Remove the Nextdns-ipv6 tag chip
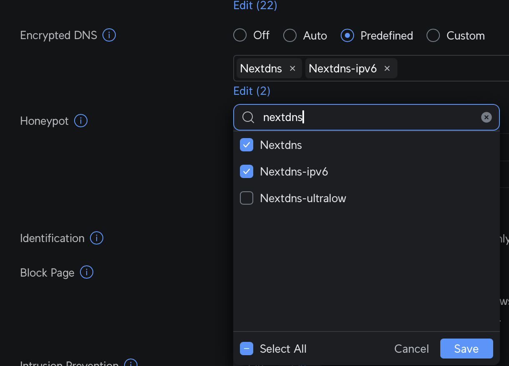 [x=387, y=69]
